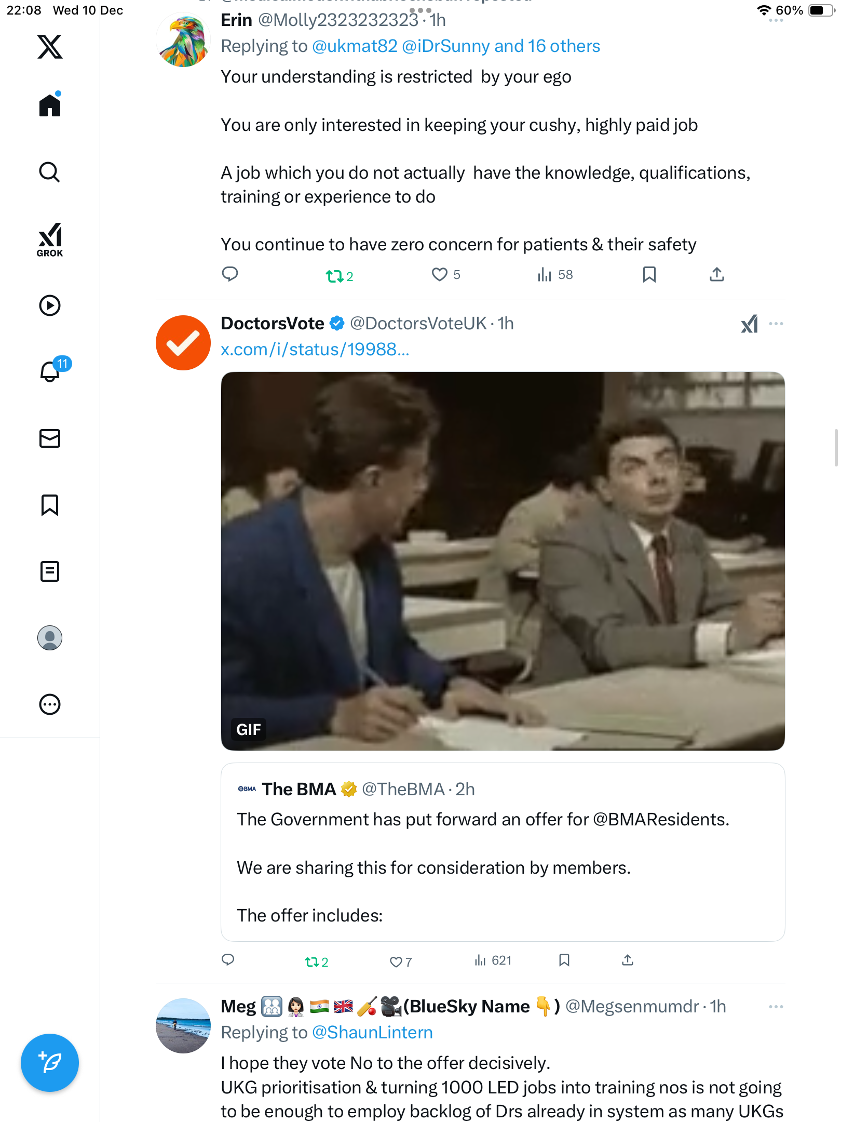The image size is (841, 1122).
Task: Open the Search page from sidebar
Action: tap(50, 172)
